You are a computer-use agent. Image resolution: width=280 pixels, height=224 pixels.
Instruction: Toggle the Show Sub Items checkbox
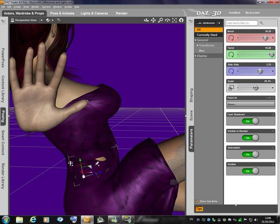[197, 201]
